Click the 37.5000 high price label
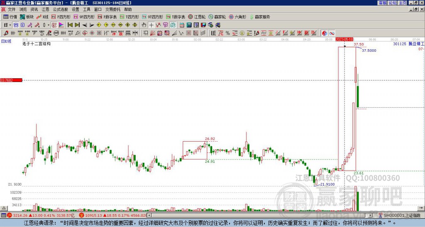The height and width of the screenshot is (227, 425). 369,51
